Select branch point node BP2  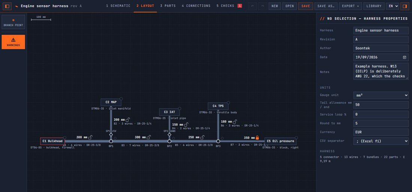(169, 141)
